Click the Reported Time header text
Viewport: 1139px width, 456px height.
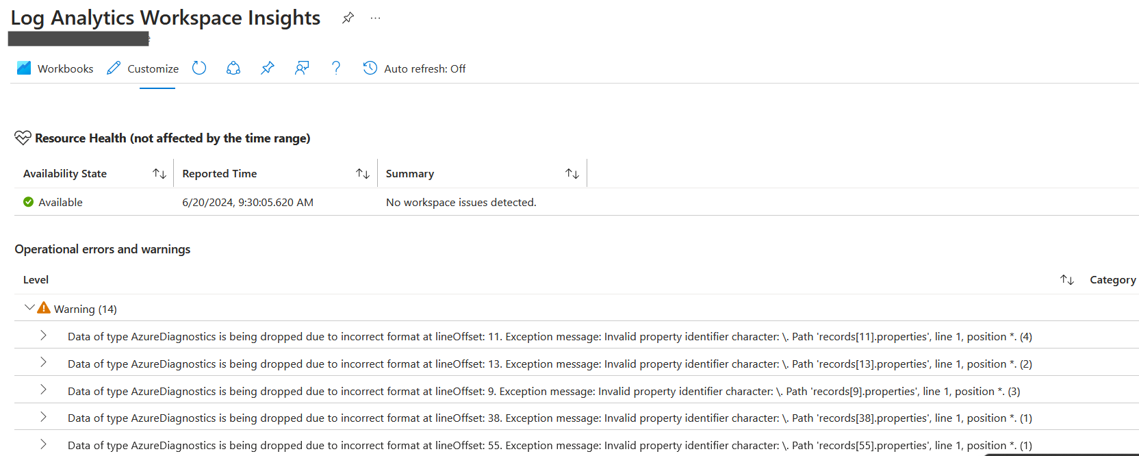(x=220, y=174)
